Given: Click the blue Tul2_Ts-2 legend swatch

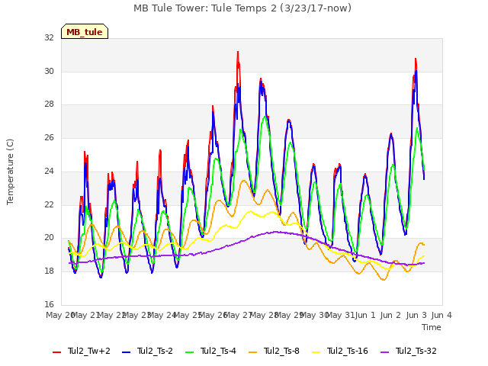Looking at the screenshot, I should click(126, 352).
